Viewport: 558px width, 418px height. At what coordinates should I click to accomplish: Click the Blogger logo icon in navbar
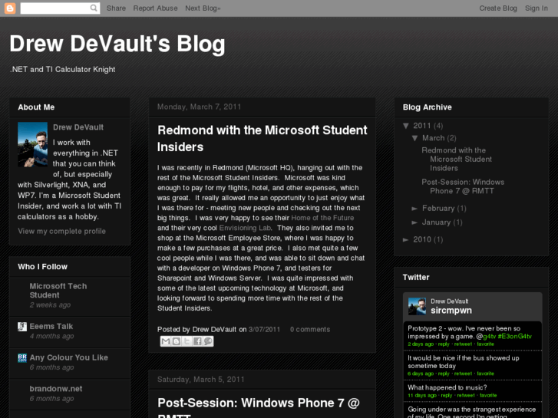pos(11,8)
